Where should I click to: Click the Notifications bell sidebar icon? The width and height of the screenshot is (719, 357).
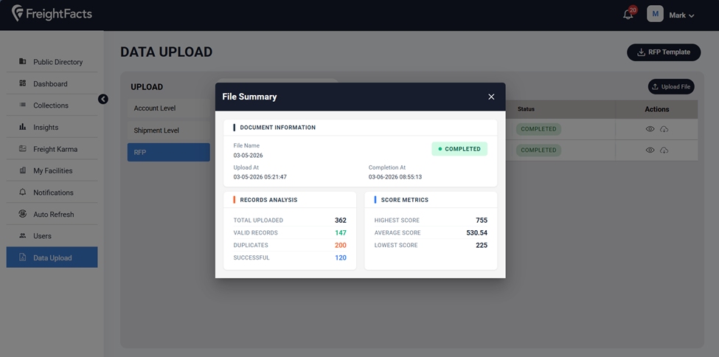[22, 192]
